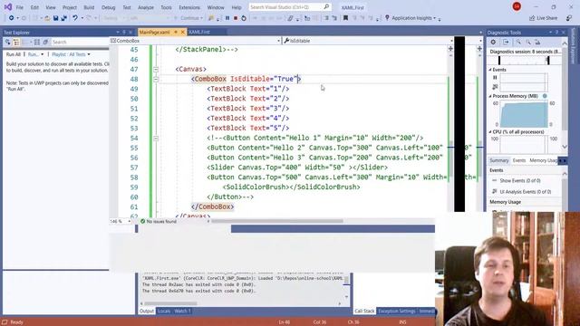Image resolution: width=580 pixels, height=326 pixels.
Task: Click the group-by hierarchy icon in Test Explorer
Action: tap(16, 43)
